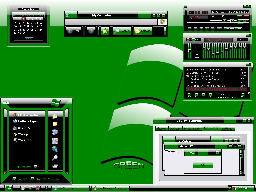256x192 pixels.
Task: Expand hidden system tray icons arrow
Action: [x=230, y=188]
